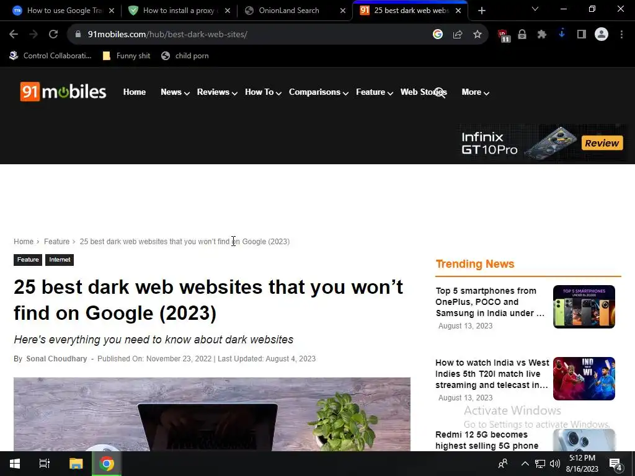This screenshot has height=476, width=635.
Task: Open Redmi 12 5G trending article
Action: [487, 441]
